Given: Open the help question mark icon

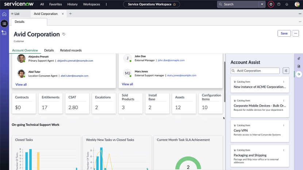Looking at the screenshot, I should (x=279, y=4).
